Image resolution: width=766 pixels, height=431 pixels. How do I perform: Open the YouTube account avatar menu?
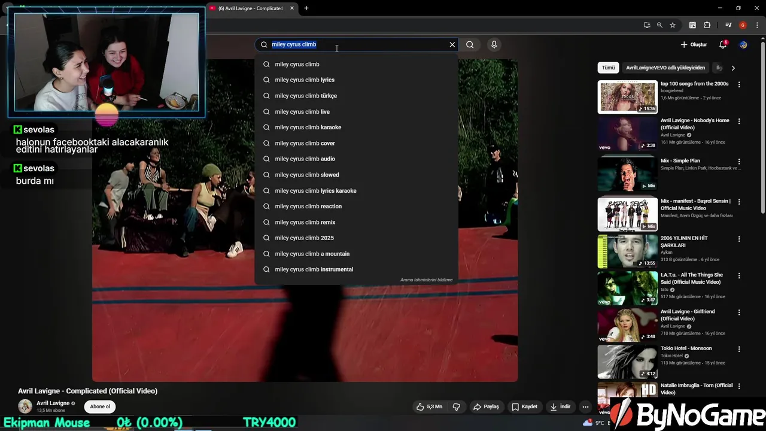(743, 44)
